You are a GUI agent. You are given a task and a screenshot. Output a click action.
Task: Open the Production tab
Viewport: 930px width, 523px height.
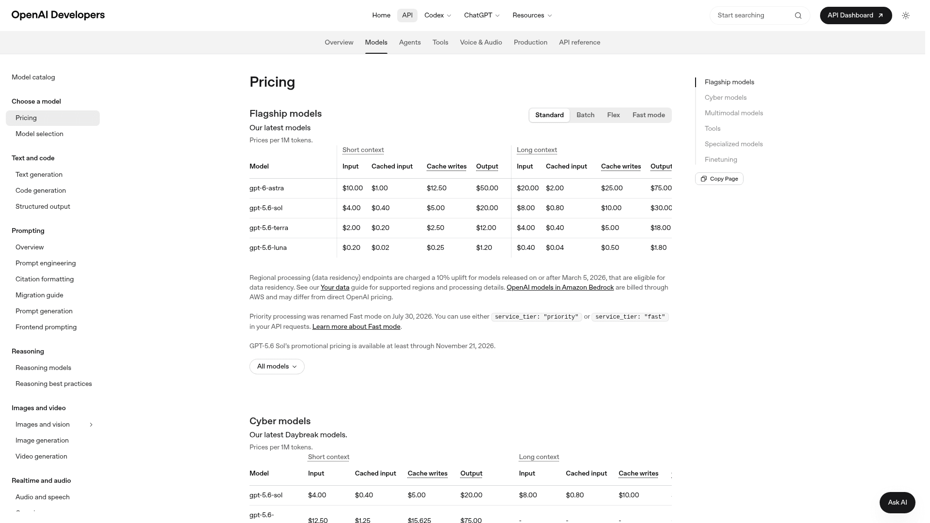(x=530, y=43)
